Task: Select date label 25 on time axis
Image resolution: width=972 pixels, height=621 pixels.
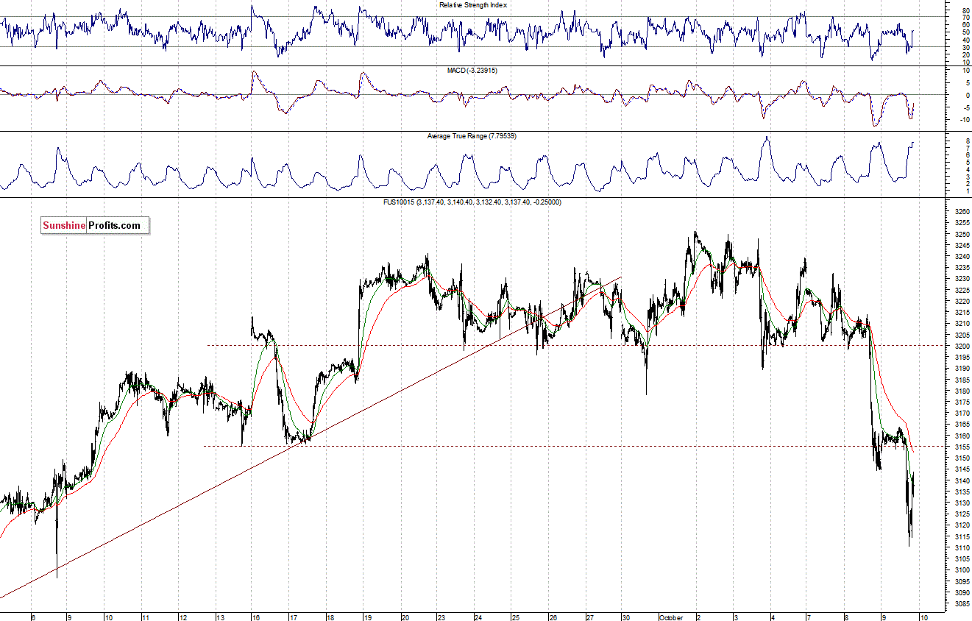Action: [515, 617]
